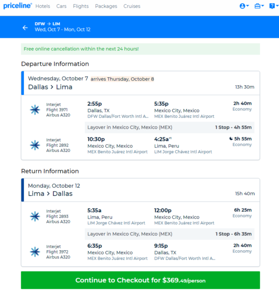Click the 15h 40m total duration
279x291 pixels.
tap(245, 194)
